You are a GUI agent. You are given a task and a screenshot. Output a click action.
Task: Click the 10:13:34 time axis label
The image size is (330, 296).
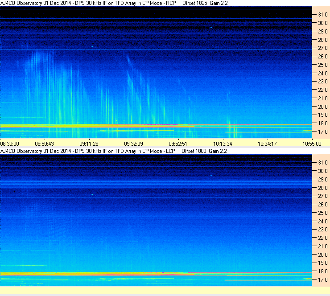tap(222, 144)
